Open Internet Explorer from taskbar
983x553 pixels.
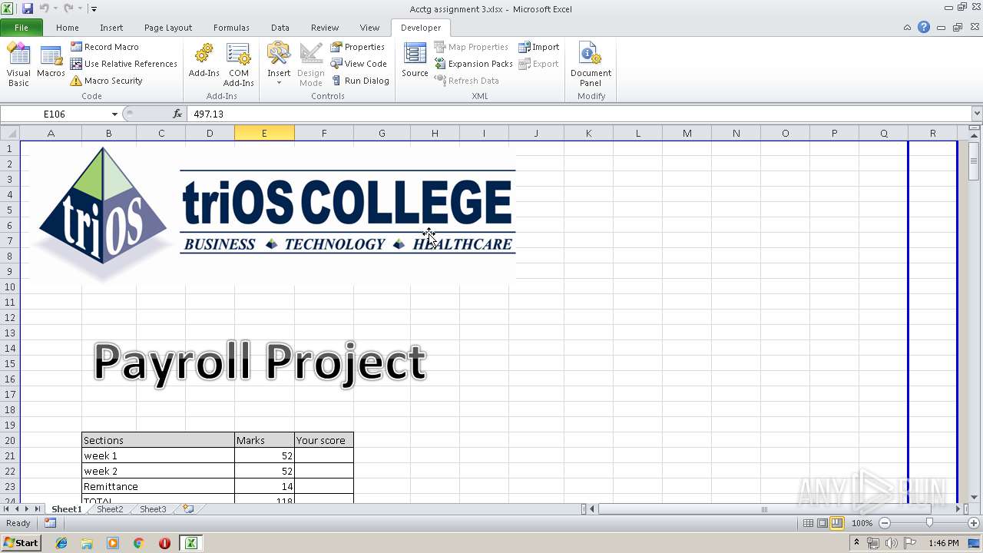(61, 543)
